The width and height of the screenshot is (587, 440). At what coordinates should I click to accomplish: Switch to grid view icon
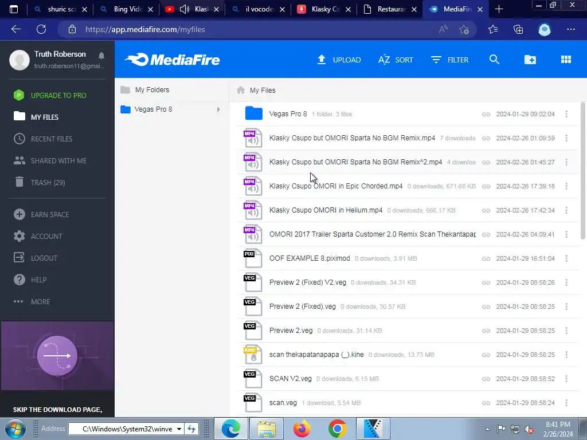[x=566, y=60]
